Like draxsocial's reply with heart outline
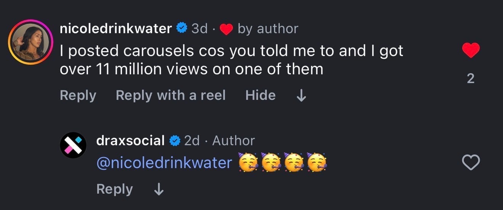This screenshot has height=210, width=503. click(471, 163)
